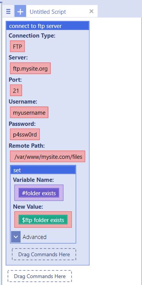Screen dimensions: 142x285
Task: Expand the Advanced chevron in set command
Action: pos(16,237)
